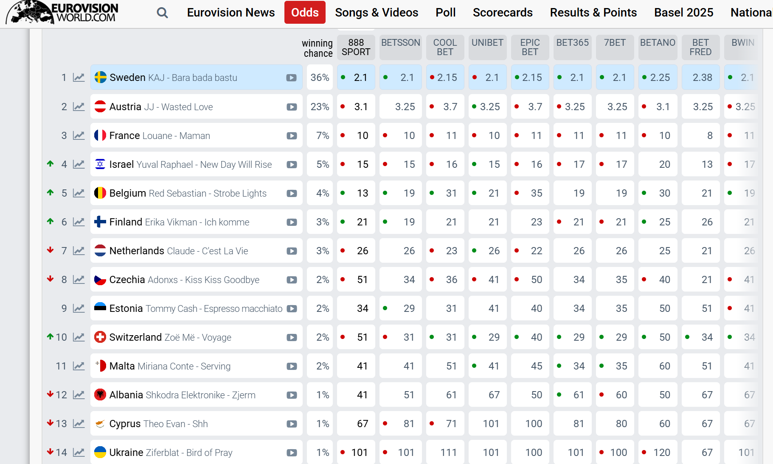This screenshot has width=773, height=464.
Task: Click the search magnifier icon
Action: click(162, 13)
